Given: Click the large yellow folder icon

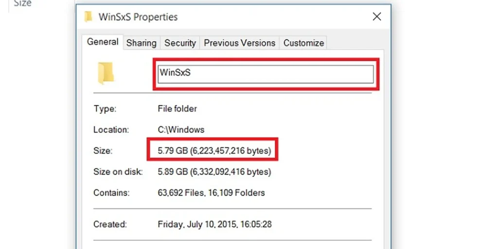Looking at the screenshot, I should click(x=106, y=73).
